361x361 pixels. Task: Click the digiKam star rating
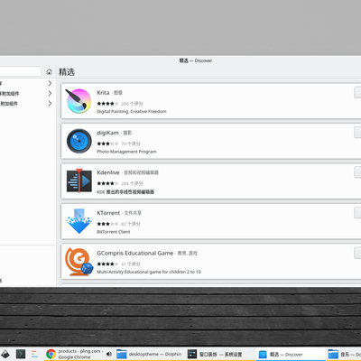point(107,143)
